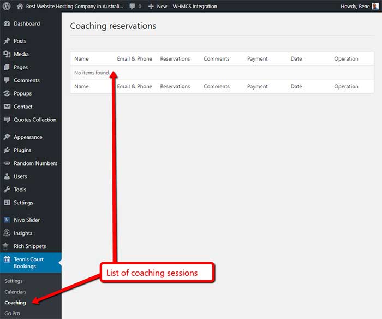Click the Coaching reservations heading
The width and height of the screenshot is (382, 319).
coord(113,26)
